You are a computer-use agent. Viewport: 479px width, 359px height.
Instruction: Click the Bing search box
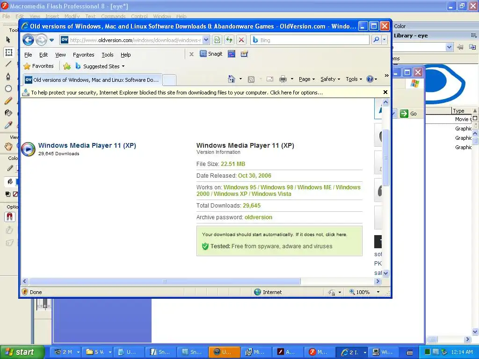click(x=310, y=40)
